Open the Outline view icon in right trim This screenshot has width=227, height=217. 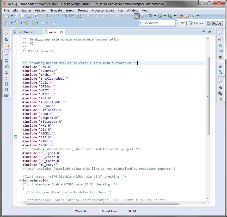pyautogui.click(x=220, y=72)
